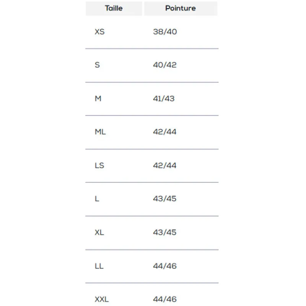Screen dimensions: 306x306
Task: Click the 41/43 shoe size value
Action: (164, 99)
